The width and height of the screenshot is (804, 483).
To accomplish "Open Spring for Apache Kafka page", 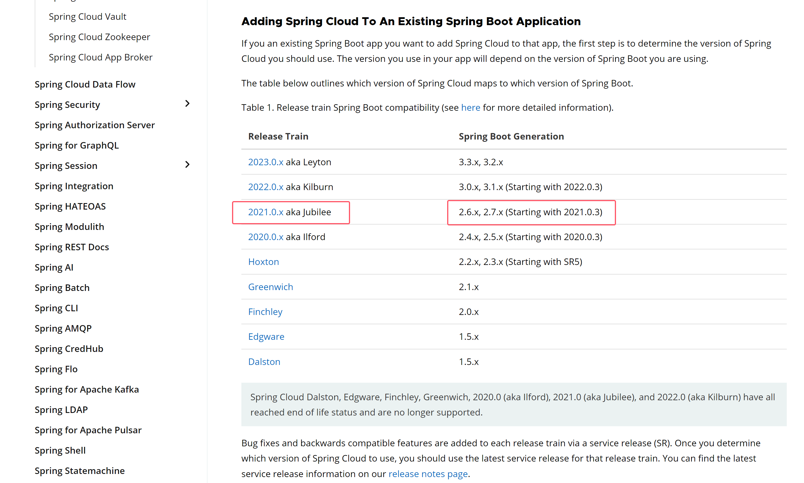I will tap(87, 390).
